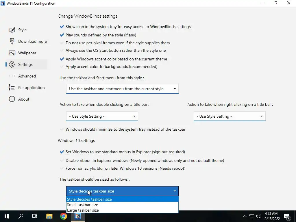Toggle Apply Windows accent color checkbox
Image resolution: width=296 pixels, height=222 pixels.
tap(62, 59)
